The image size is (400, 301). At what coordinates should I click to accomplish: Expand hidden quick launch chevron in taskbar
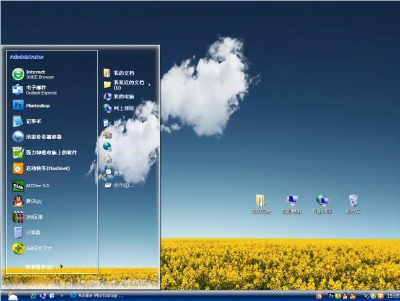(x=62, y=295)
